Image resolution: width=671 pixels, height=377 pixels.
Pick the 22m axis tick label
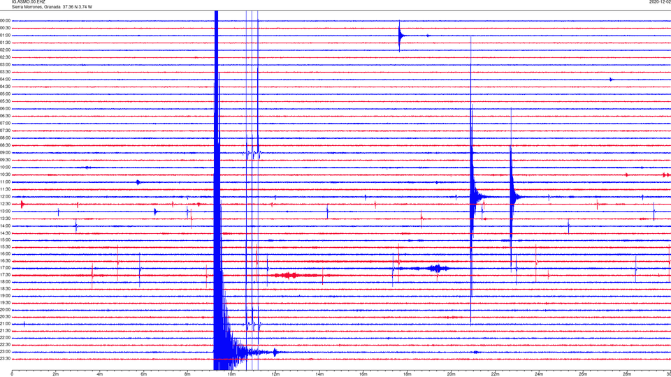[x=495, y=374]
